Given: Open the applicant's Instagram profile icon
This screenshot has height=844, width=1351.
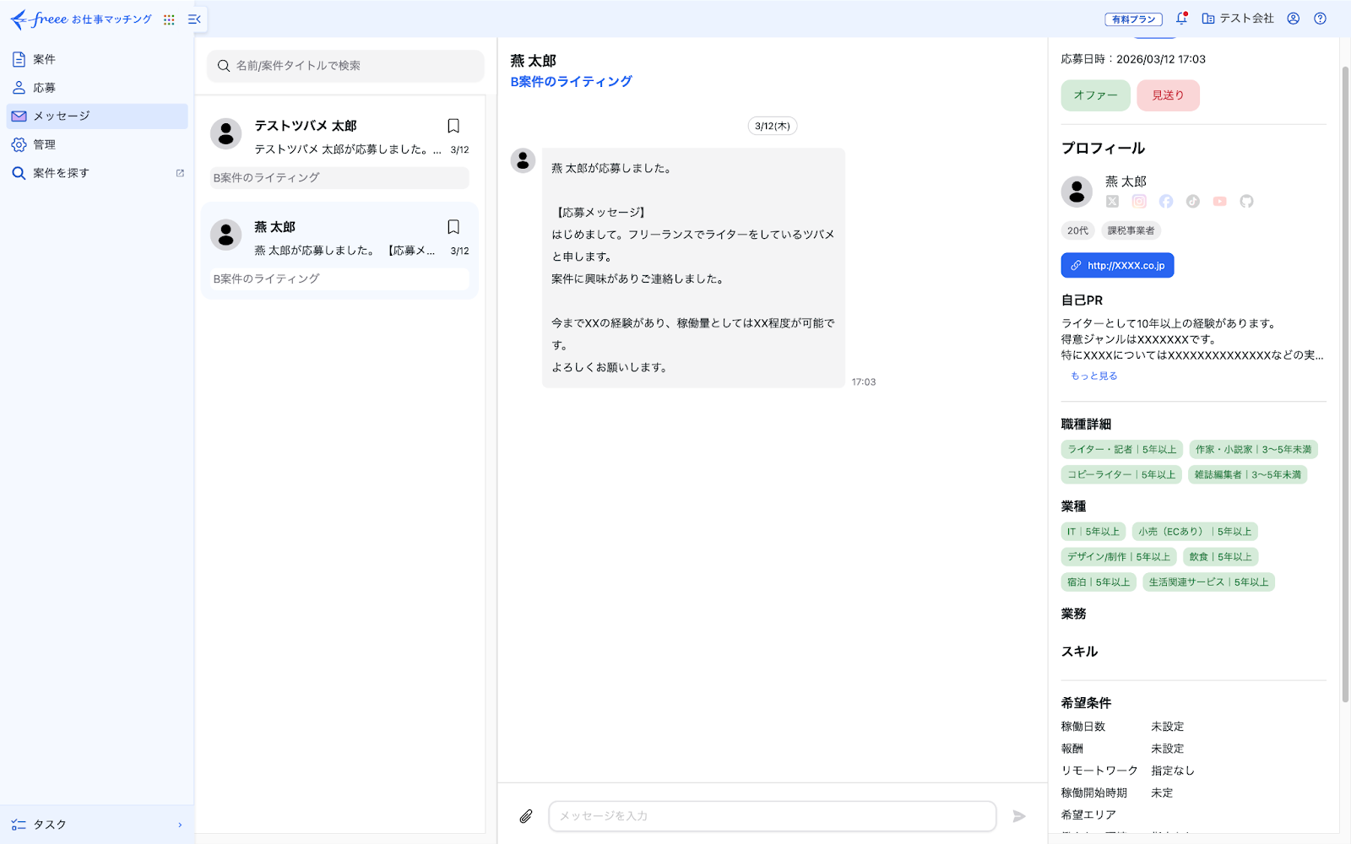Looking at the screenshot, I should coord(1139,201).
